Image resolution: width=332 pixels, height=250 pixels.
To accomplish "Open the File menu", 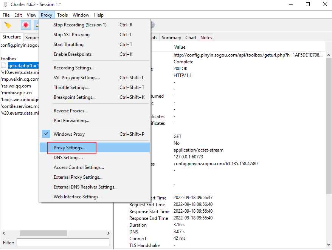I will [6, 15].
